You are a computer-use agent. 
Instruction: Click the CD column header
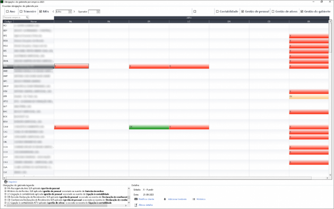(x=269, y=22)
